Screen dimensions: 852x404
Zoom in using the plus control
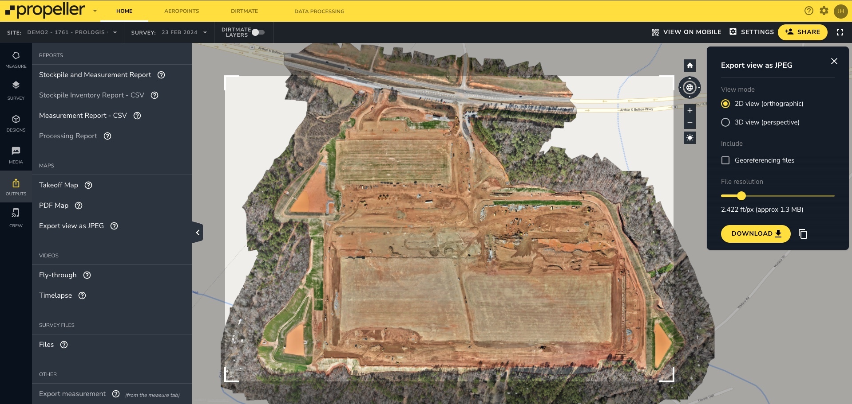(x=690, y=110)
